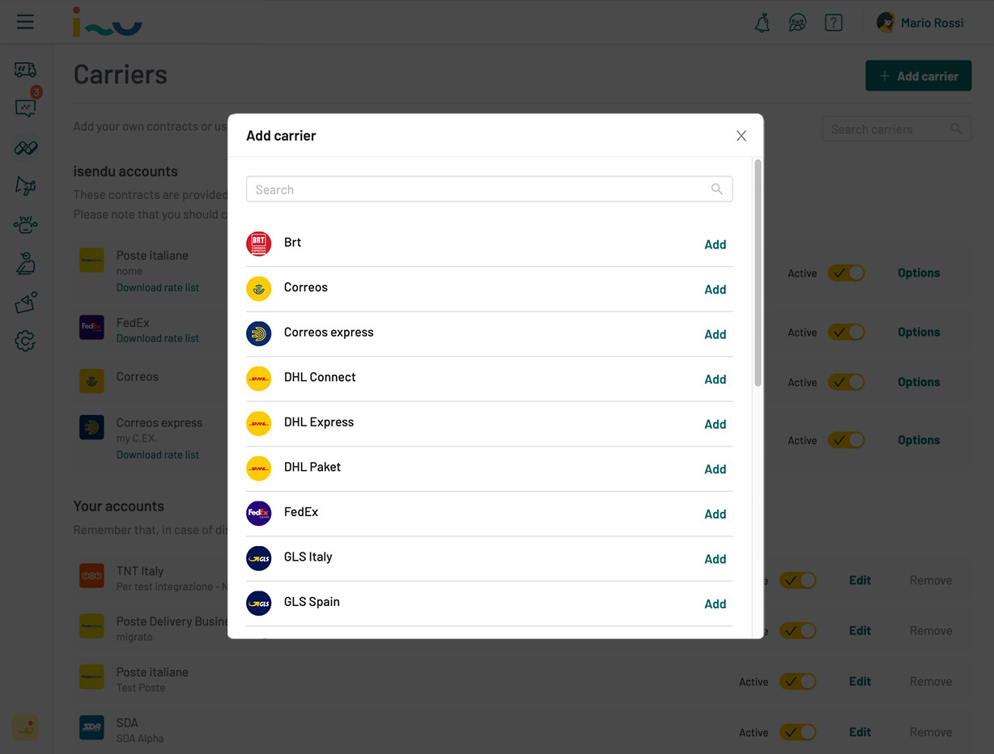Open the help question mark icon
Viewport: 994px width, 754px height.
pyautogui.click(x=834, y=23)
